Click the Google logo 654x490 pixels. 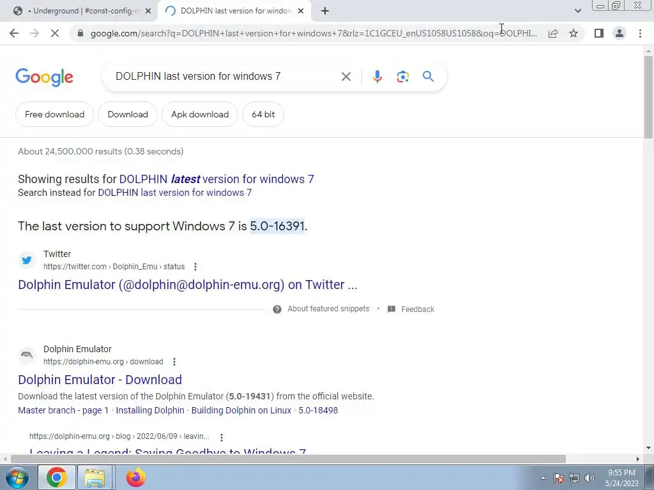[45, 77]
